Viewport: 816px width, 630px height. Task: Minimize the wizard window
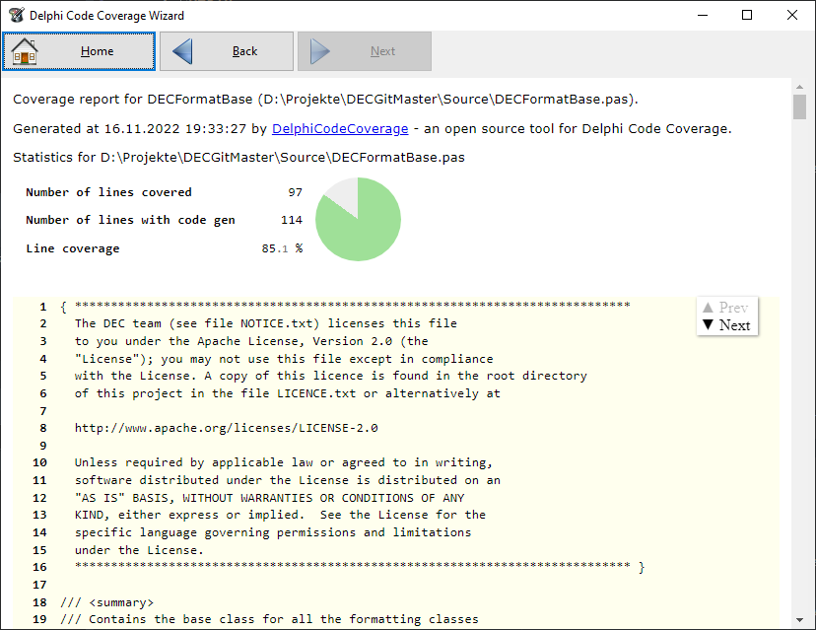[703, 15]
